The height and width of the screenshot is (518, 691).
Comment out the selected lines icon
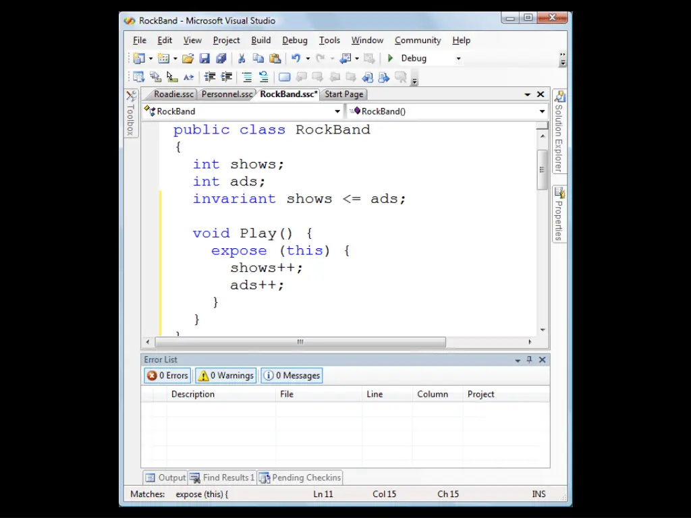tap(247, 77)
